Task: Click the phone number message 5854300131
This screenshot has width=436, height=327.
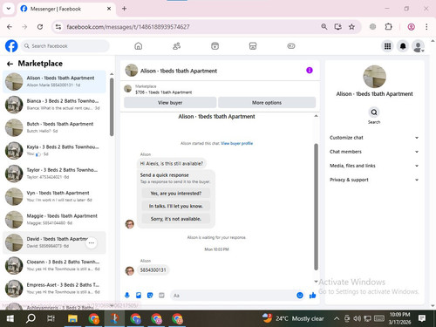Action: [153, 270]
